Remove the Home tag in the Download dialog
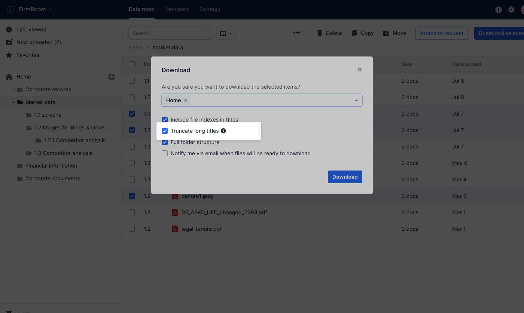The height and width of the screenshot is (313, 524). click(186, 100)
